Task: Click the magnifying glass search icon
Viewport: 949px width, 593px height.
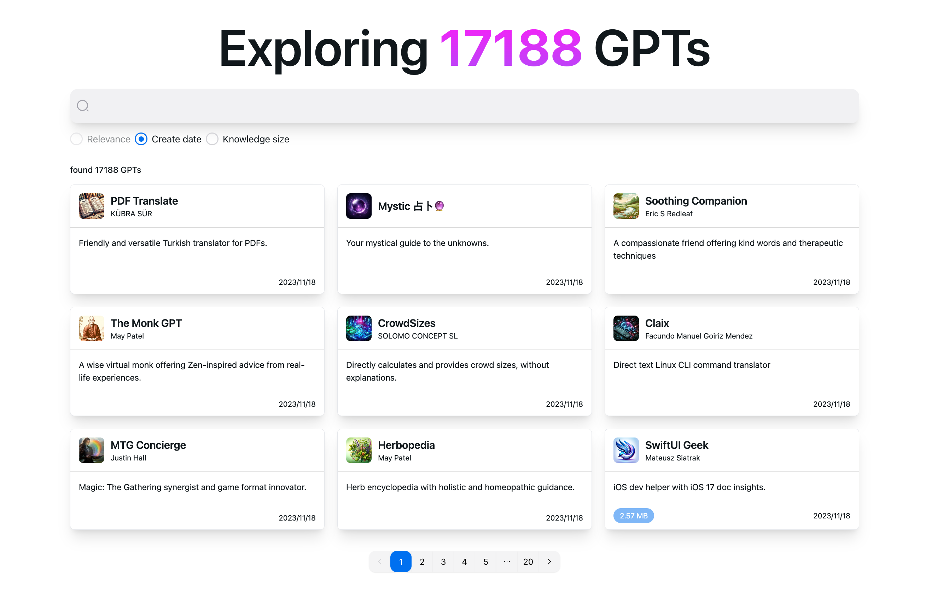Action: tap(83, 106)
